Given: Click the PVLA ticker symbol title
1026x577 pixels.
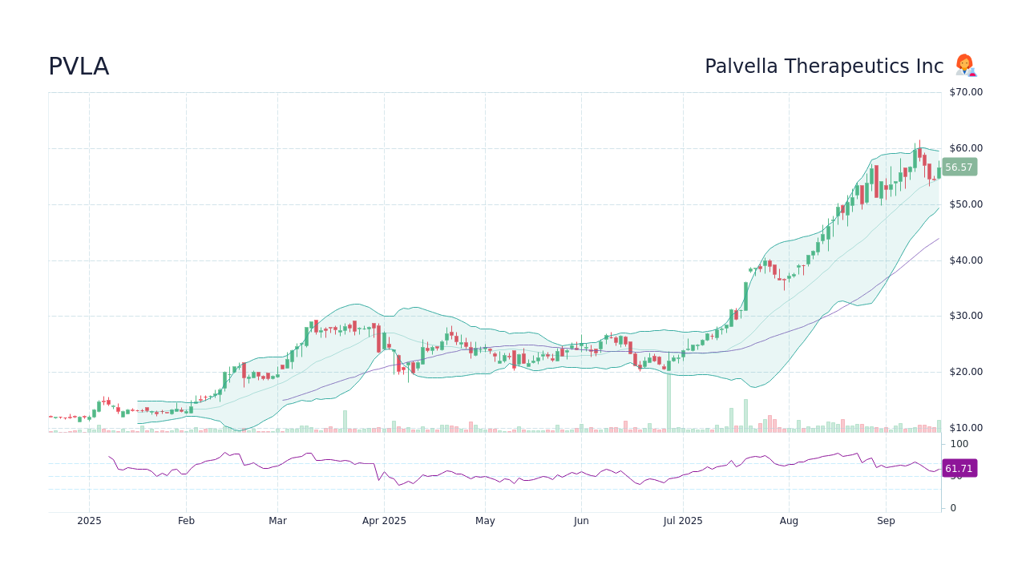Looking at the screenshot, I should coord(79,67).
